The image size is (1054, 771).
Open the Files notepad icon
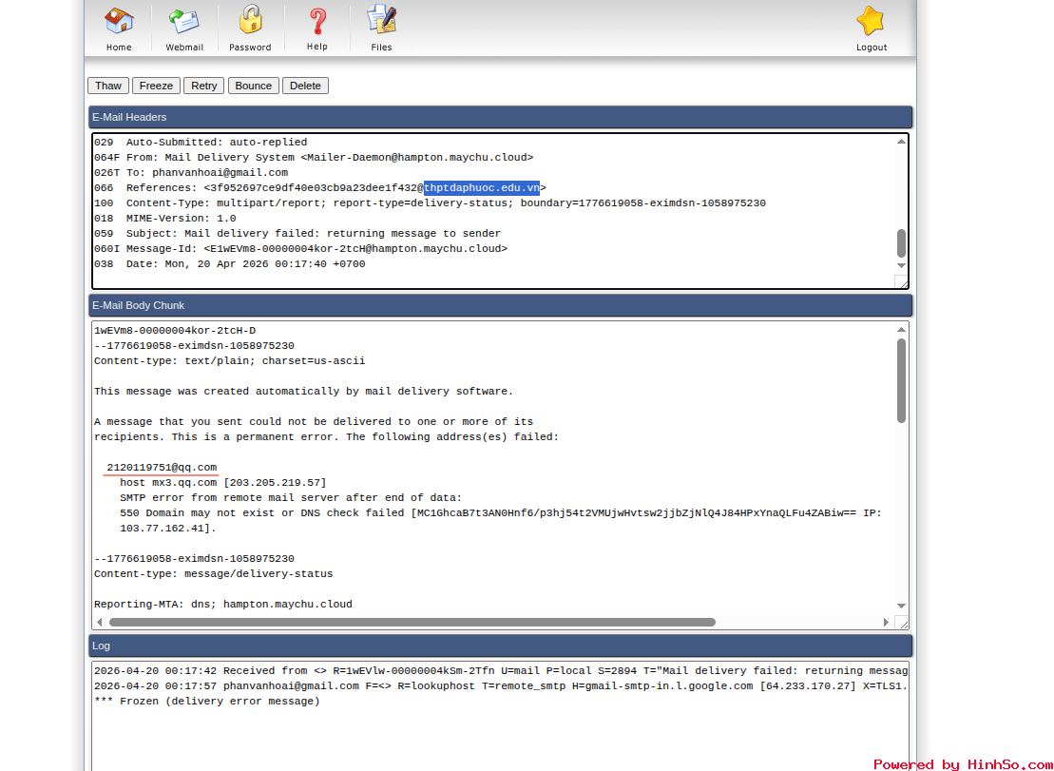(x=381, y=21)
